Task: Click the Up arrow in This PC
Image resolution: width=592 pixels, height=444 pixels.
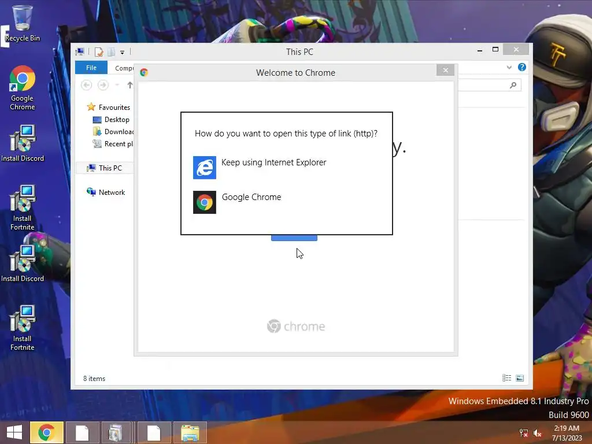Action: (x=130, y=85)
